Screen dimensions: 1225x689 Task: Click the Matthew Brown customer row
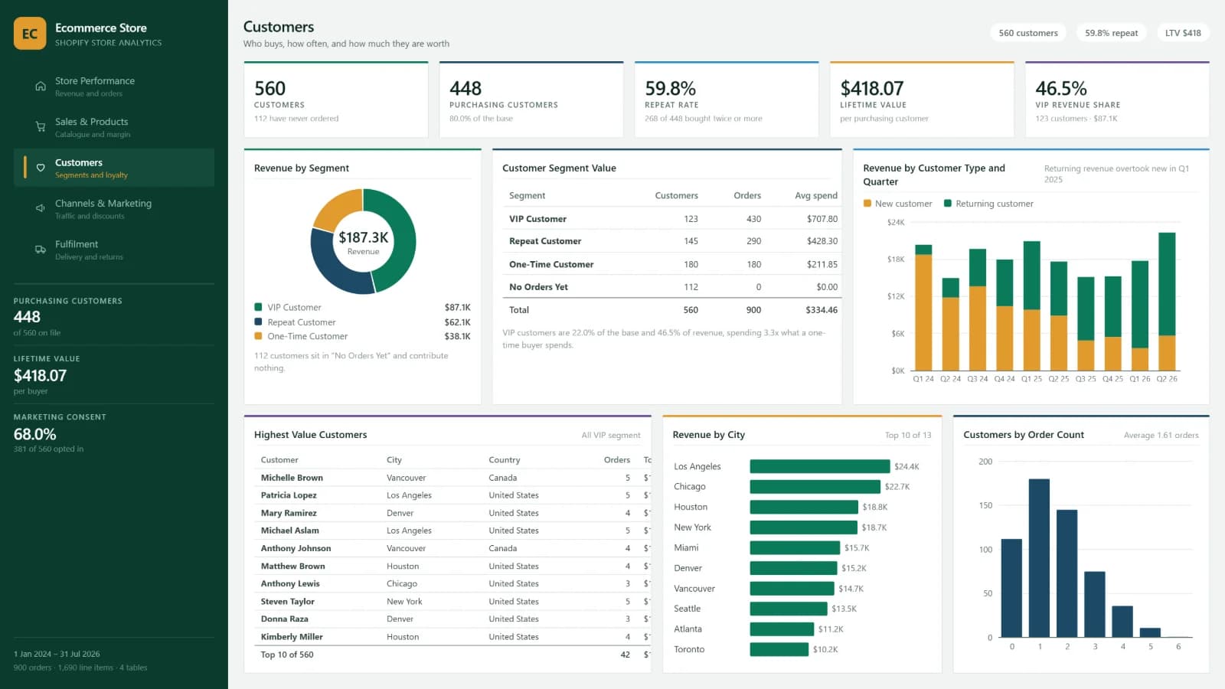pyautogui.click(x=452, y=567)
